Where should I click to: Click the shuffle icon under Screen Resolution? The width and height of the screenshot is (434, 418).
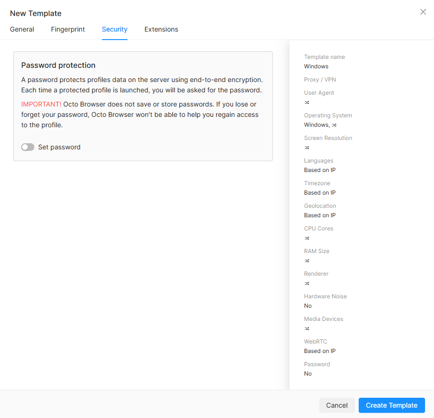point(307,148)
